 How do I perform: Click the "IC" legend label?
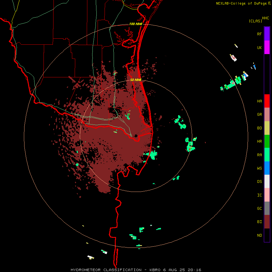coord(260,195)
